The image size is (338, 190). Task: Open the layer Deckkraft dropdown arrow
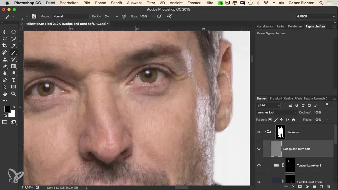(327, 112)
